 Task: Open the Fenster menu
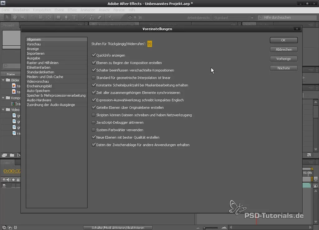(x=119, y=10)
